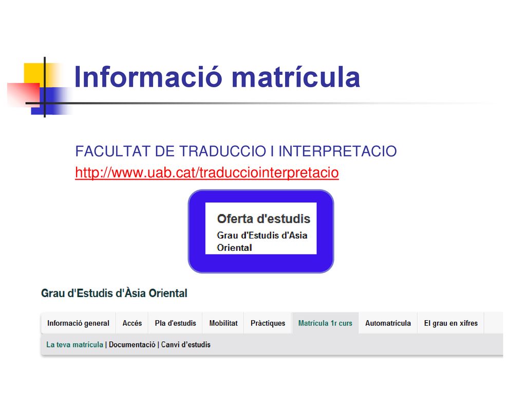
Task: Open the uab.cat/traducciointerpretacio hyperlink
Action: coord(206,173)
